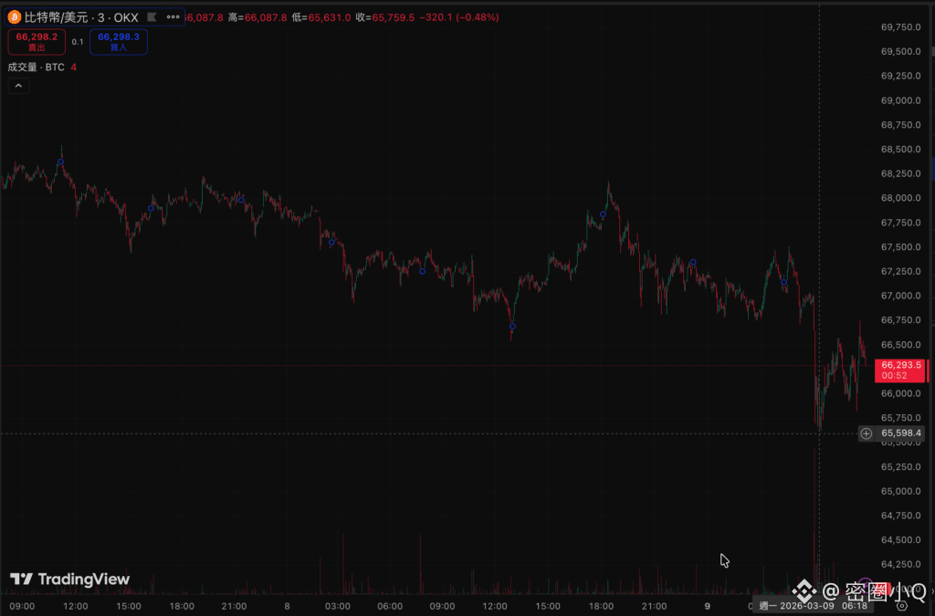
Task: Click the hexagon chart settings icon
Action: coord(901,606)
